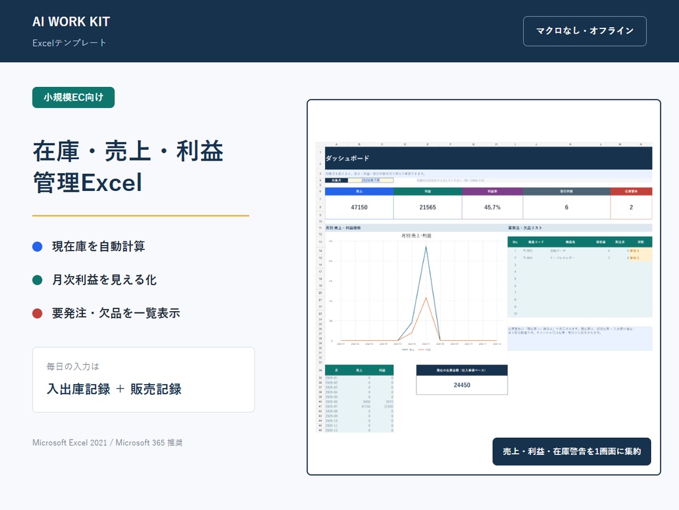The image size is (679, 510).
Task: Click the 2026-12 row in monthly table
Action: (x=359, y=430)
